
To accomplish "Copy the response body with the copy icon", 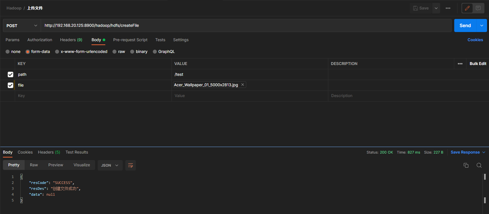I will pyautogui.click(x=466, y=165).
